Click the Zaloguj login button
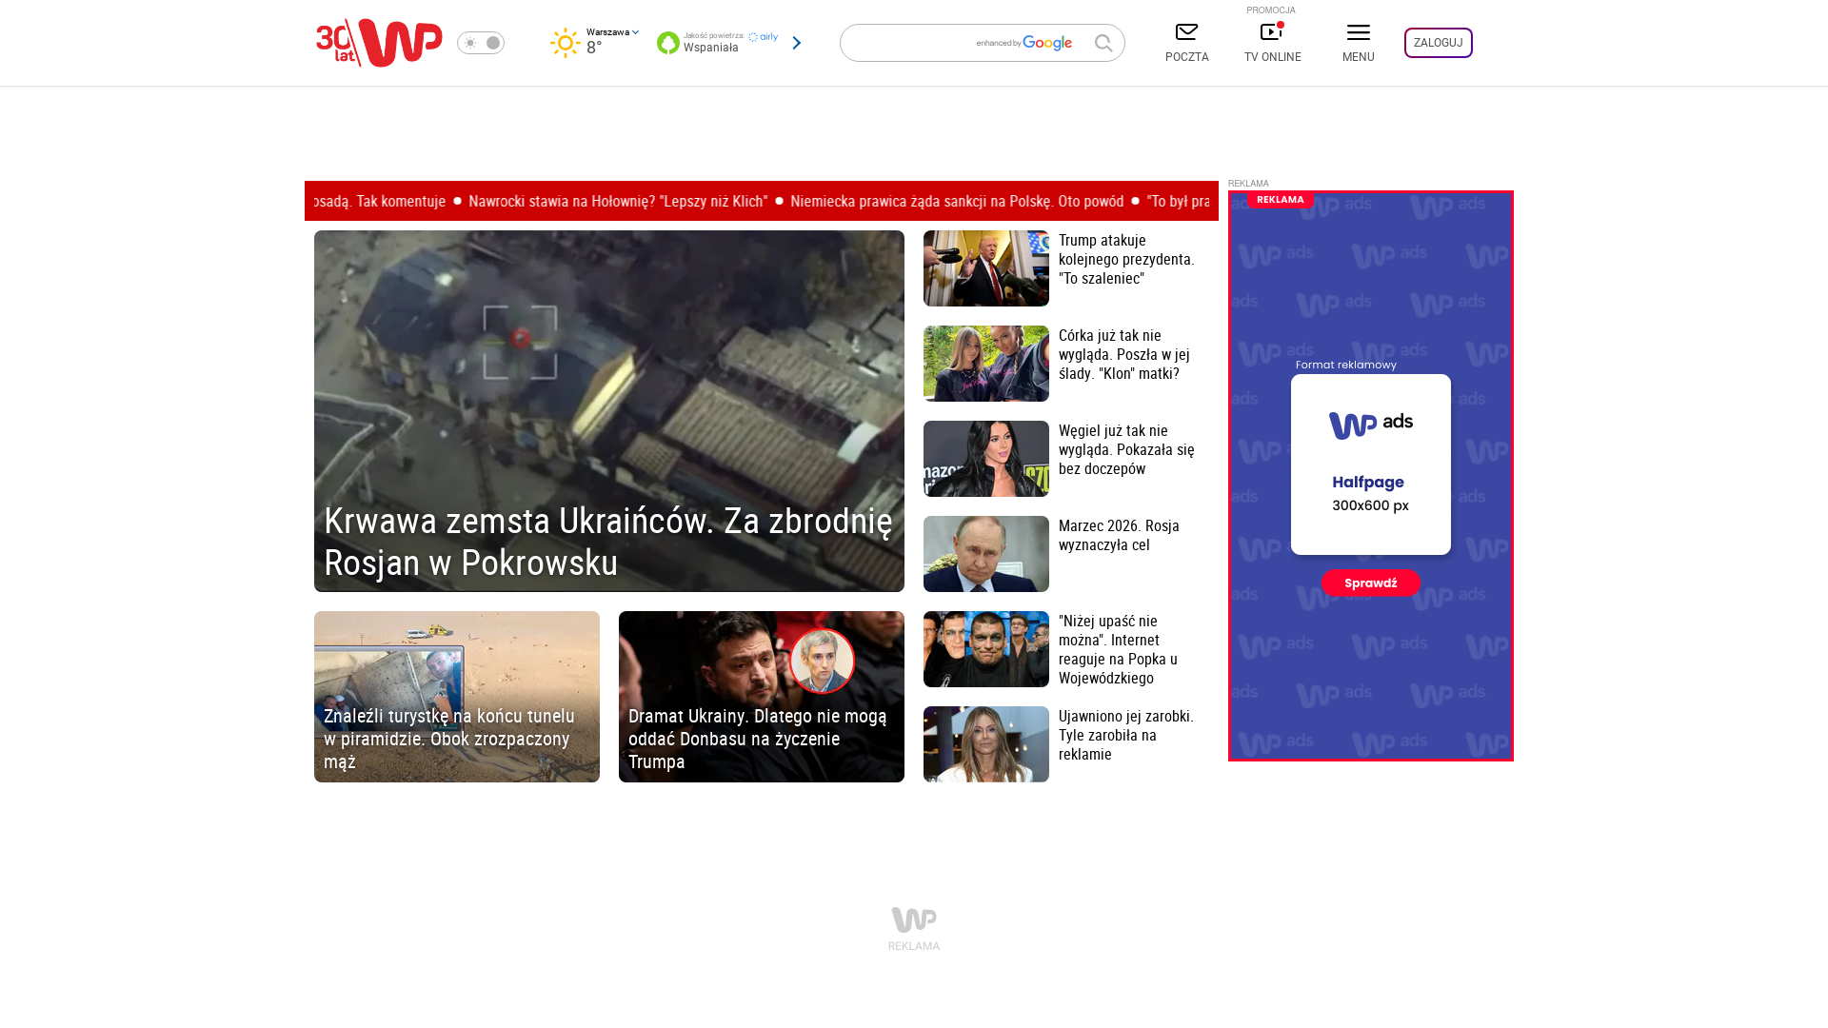1828x1028 pixels. pyautogui.click(x=1438, y=43)
